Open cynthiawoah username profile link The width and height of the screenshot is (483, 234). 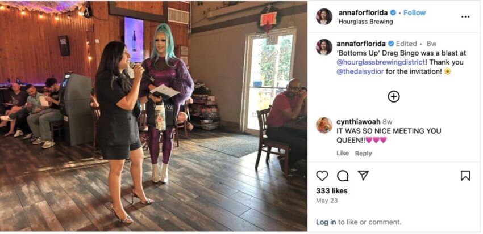click(x=358, y=122)
